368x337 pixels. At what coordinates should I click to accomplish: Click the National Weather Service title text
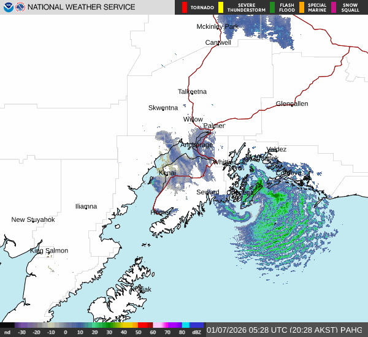pyautogui.click(x=81, y=7)
